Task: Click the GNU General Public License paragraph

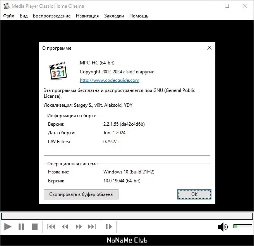Action: 119,93
